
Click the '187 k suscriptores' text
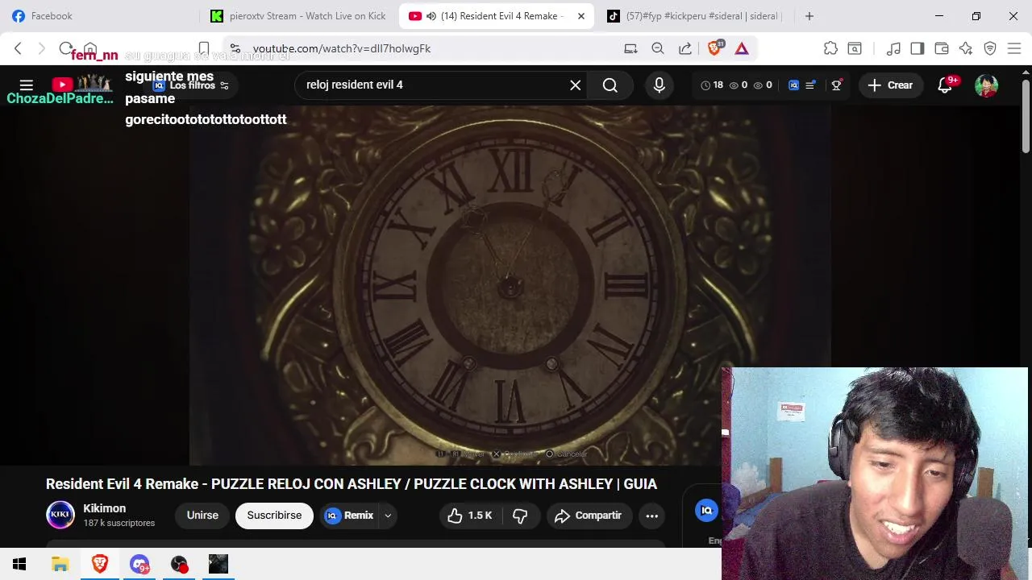(119, 524)
